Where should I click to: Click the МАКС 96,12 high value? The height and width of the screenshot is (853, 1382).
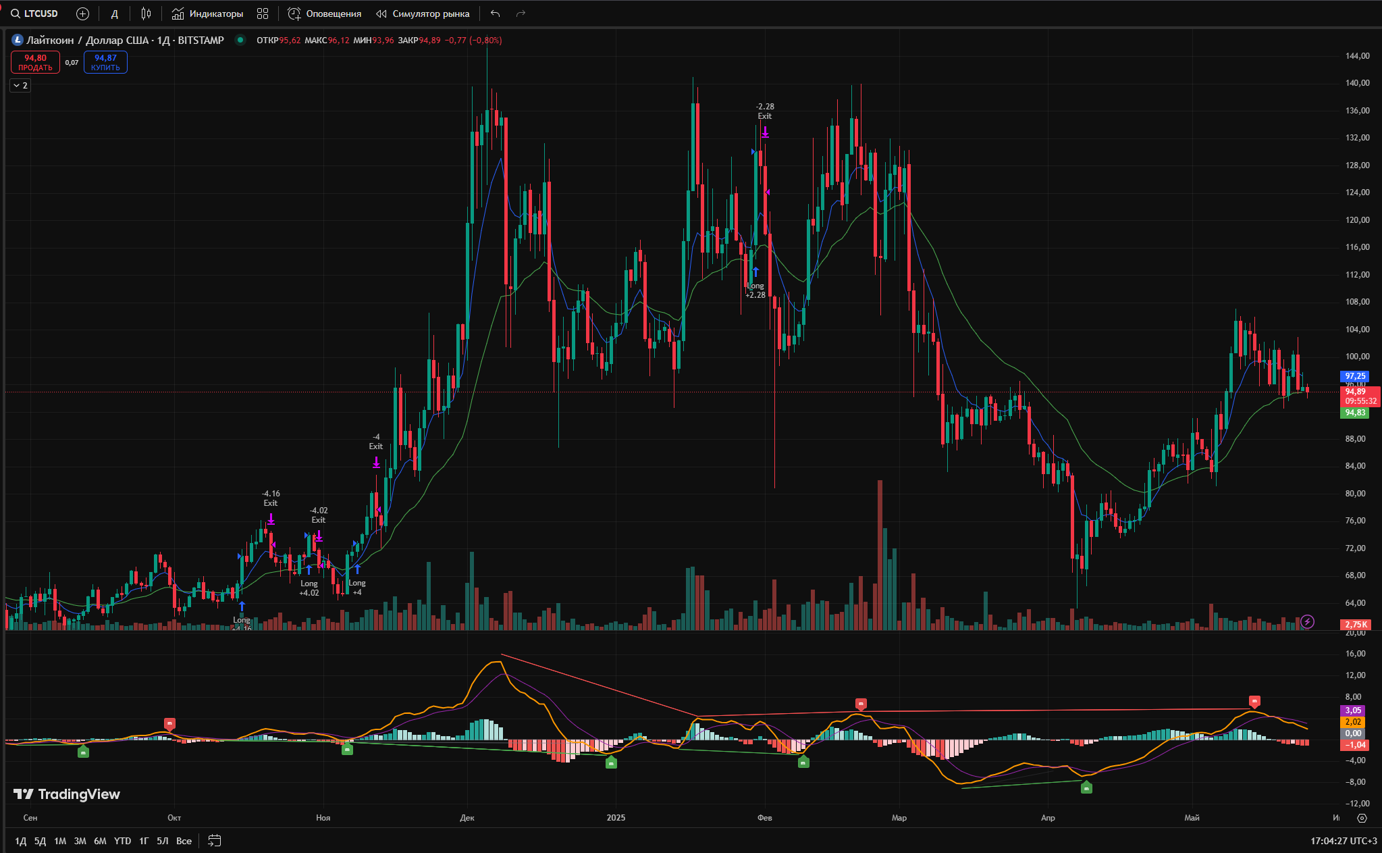tap(327, 41)
